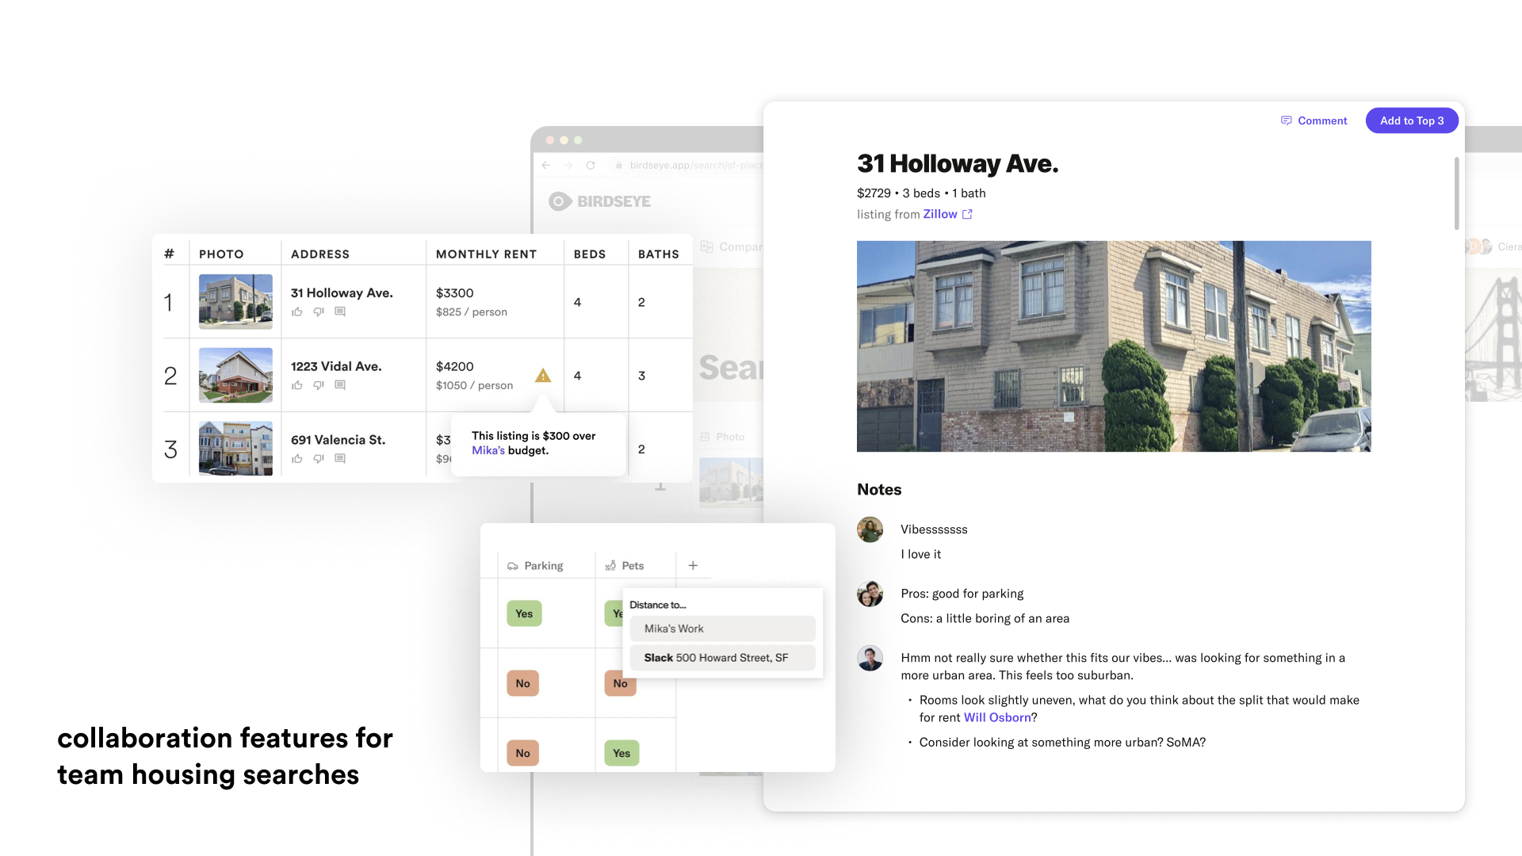Click the birdseye.app address bar in the browser
The width and height of the screenshot is (1522, 856).
[x=688, y=166]
